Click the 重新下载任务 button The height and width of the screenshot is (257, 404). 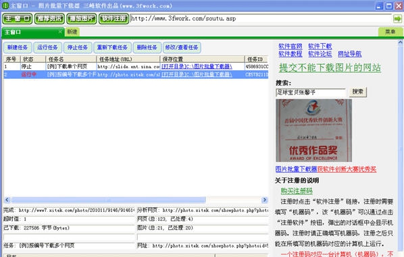click(x=112, y=48)
